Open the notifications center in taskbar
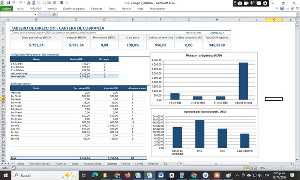 292,175
